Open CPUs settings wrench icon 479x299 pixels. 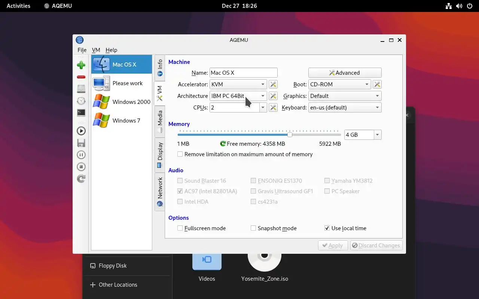pos(273,108)
